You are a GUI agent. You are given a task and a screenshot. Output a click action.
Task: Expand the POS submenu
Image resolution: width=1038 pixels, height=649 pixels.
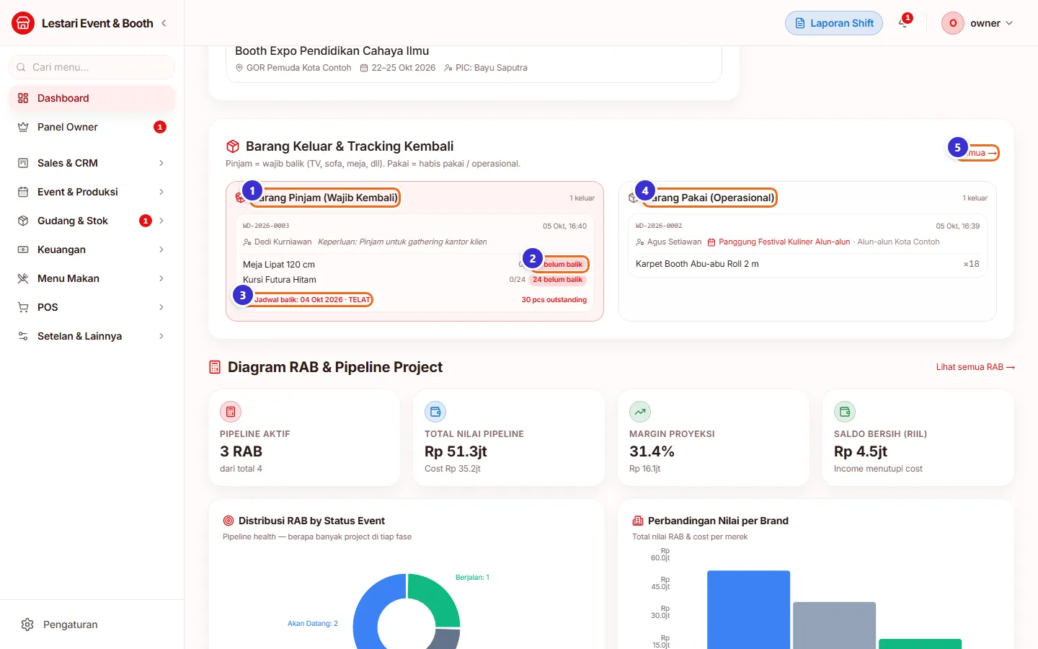point(92,307)
